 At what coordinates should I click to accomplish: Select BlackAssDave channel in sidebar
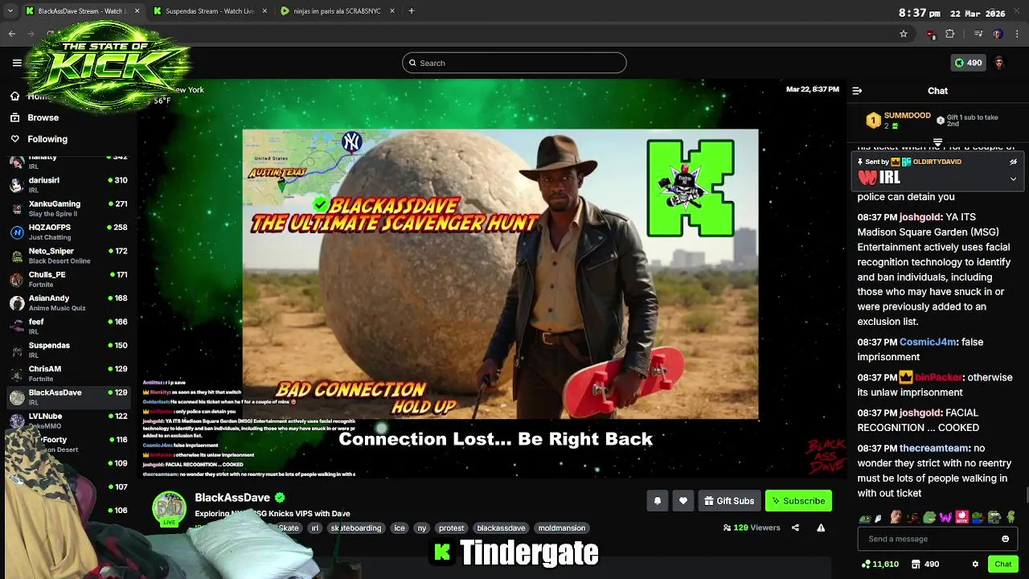pos(68,396)
